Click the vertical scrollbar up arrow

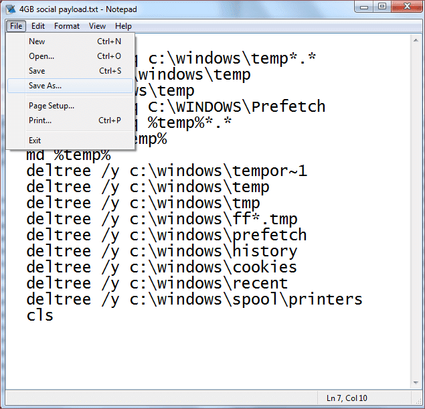tap(416, 41)
